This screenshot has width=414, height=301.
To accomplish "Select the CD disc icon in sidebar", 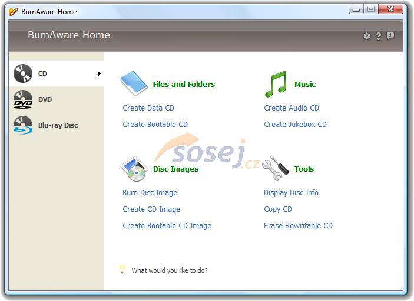I will coord(23,73).
